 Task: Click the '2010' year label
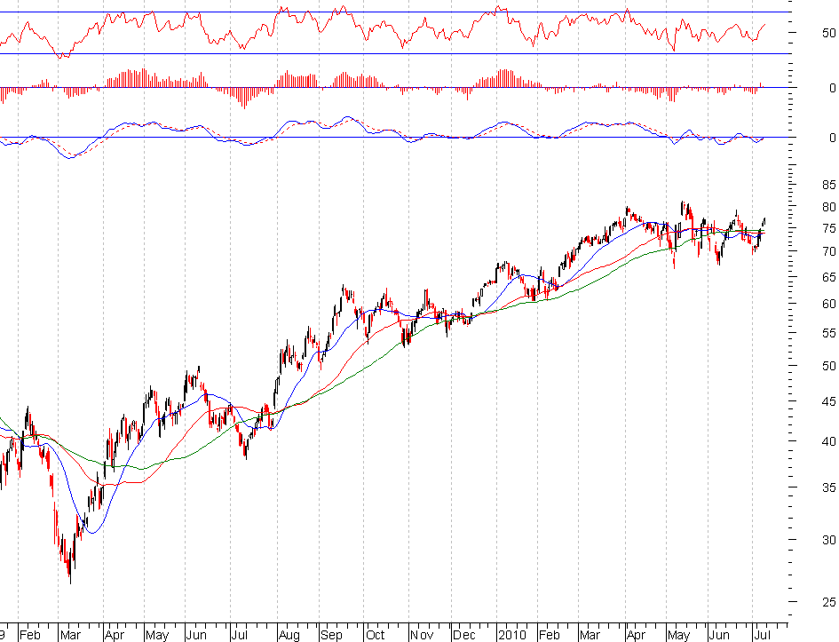click(512, 635)
